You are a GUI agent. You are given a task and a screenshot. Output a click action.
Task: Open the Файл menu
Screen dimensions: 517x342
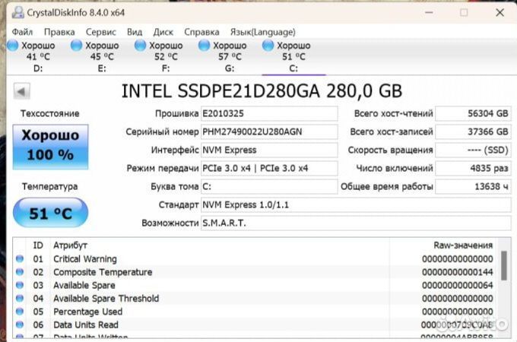point(22,32)
